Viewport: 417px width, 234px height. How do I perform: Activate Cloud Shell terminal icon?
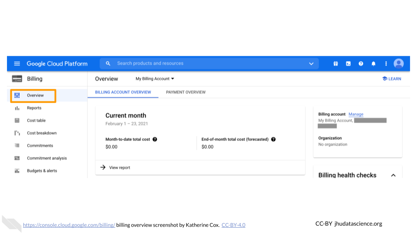coord(348,64)
